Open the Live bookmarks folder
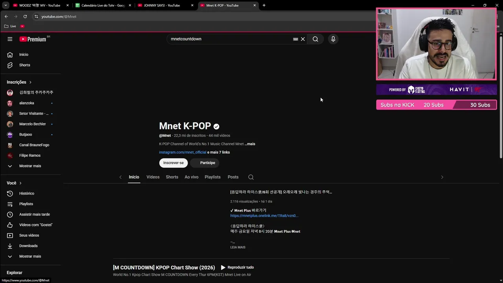This screenshot has height=283, width=503. click(10, 26)
